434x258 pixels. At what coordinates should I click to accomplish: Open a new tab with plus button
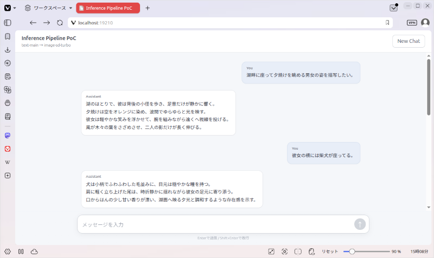click(x=148, y=8)
